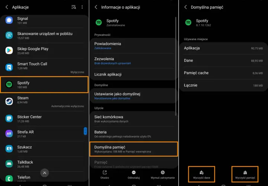Tap the Telefon app icon
This screenshot has width=268, height=186.
[x=9, y=178]
